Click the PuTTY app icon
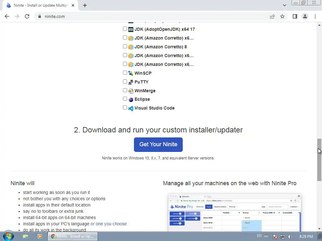This screenshot has width=322, height=241. pyautogui.click(x=131, y=82)
